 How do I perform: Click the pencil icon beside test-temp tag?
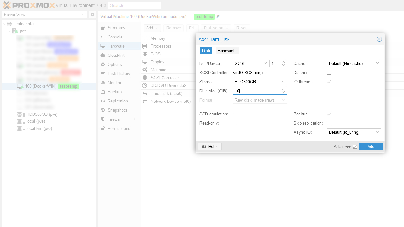coord(218,17)
